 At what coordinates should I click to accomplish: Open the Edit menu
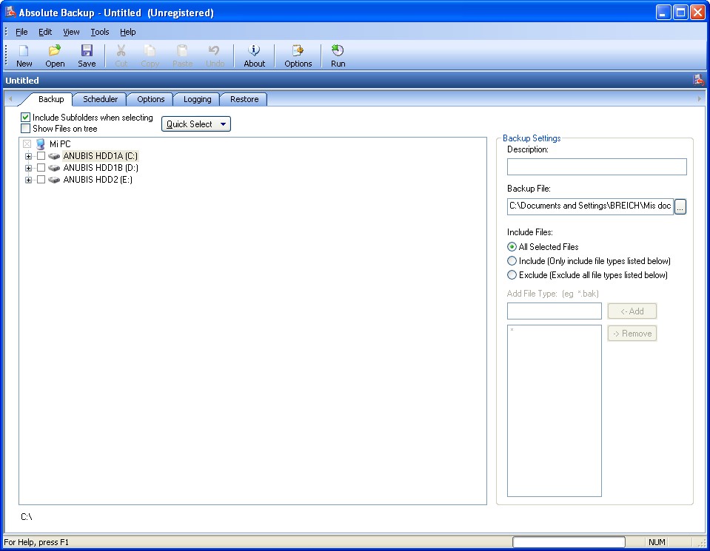[x=45, y=32]
